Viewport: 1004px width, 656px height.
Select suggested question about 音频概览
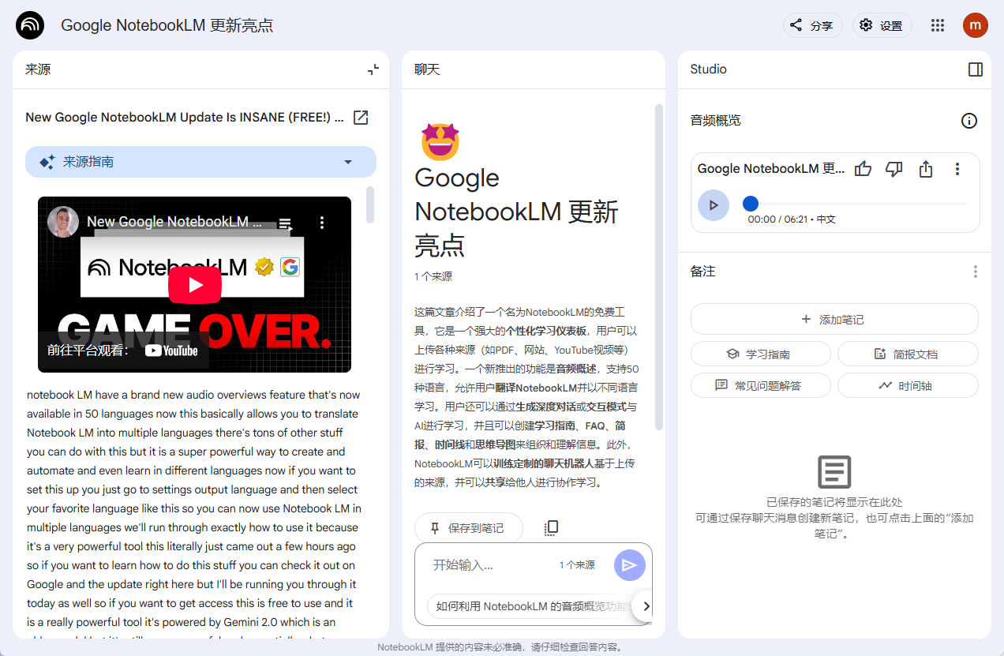[530, 606]
